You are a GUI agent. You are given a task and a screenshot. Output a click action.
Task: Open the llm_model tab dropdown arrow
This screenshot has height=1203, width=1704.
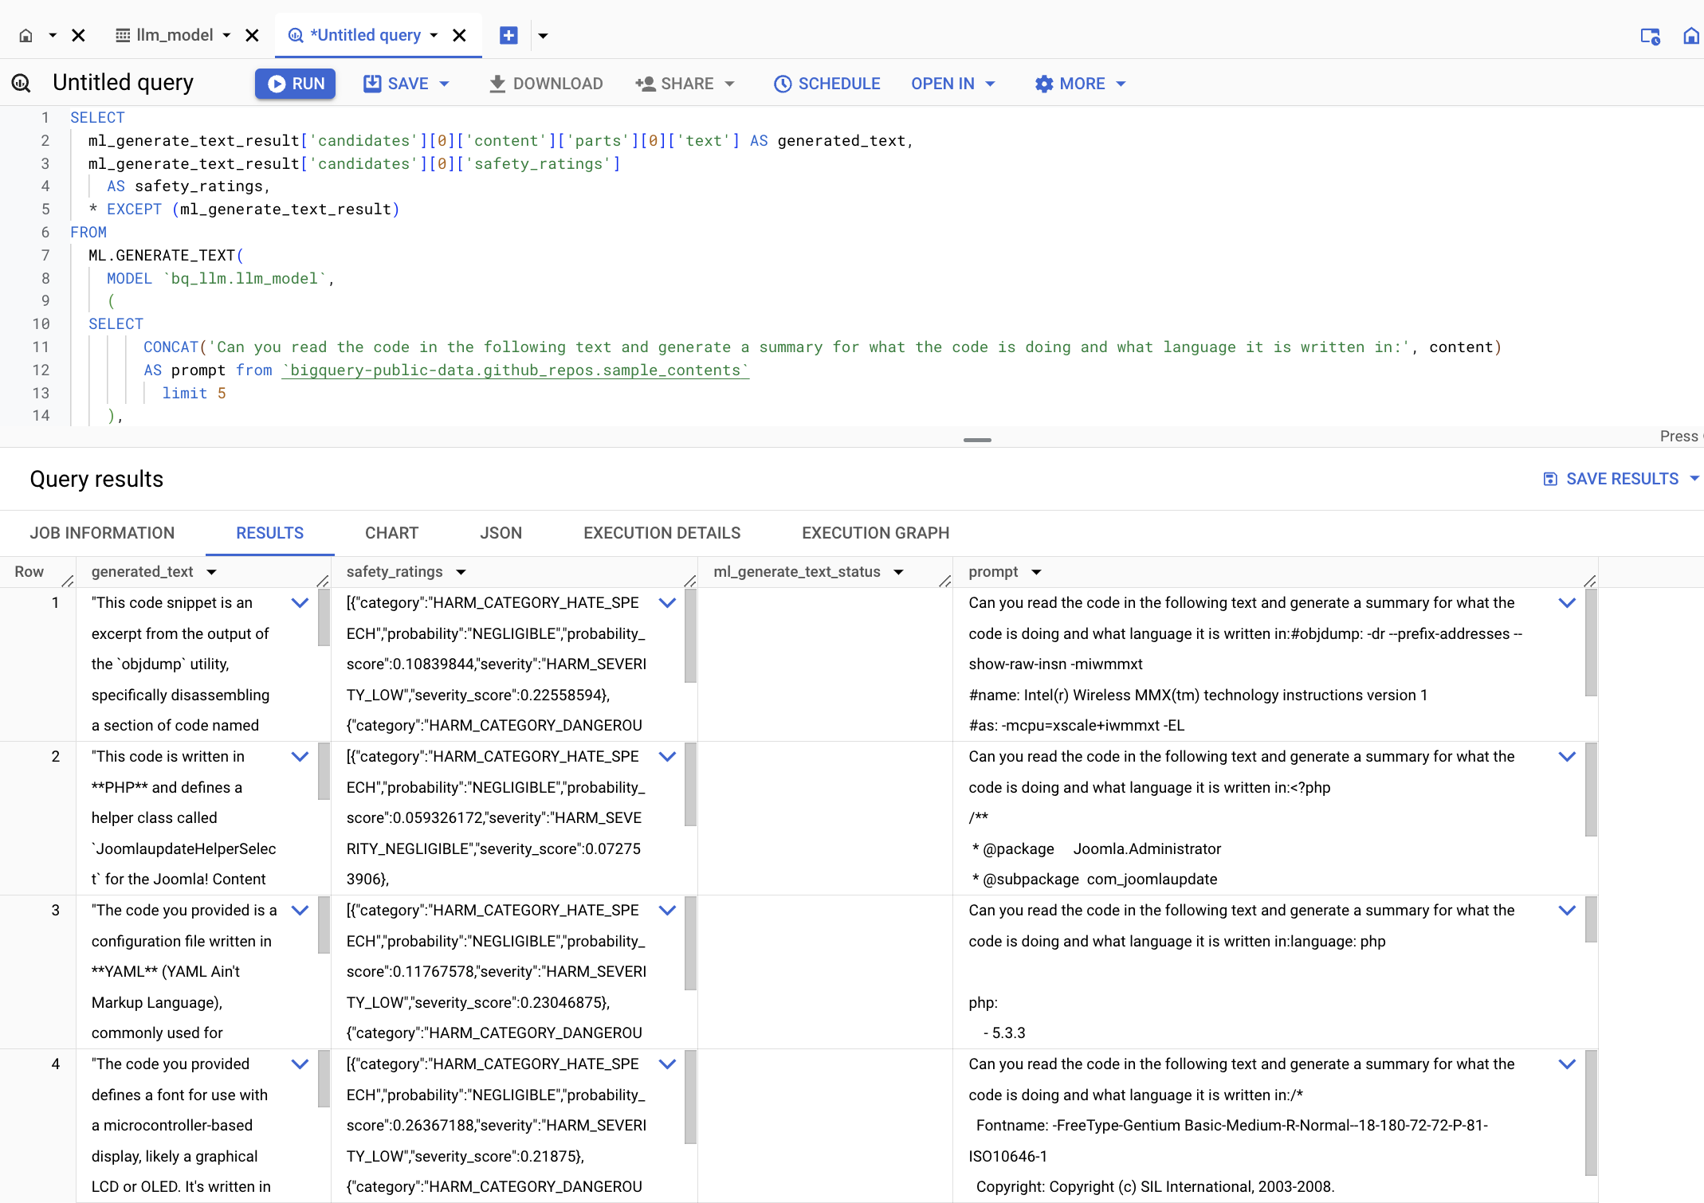pyautogui.click(x=227, y=35)
